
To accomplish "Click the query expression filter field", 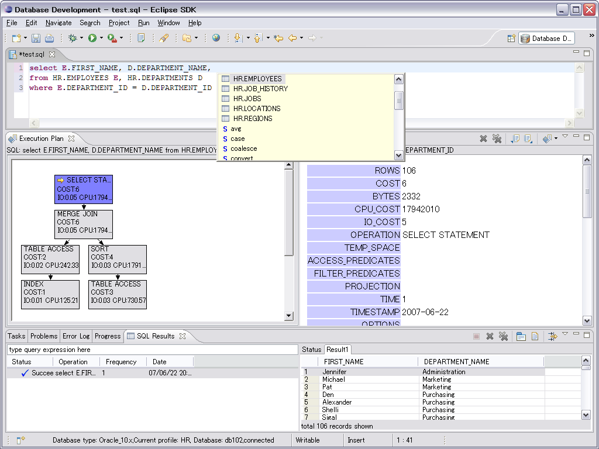I will click(x=153, y=350).
